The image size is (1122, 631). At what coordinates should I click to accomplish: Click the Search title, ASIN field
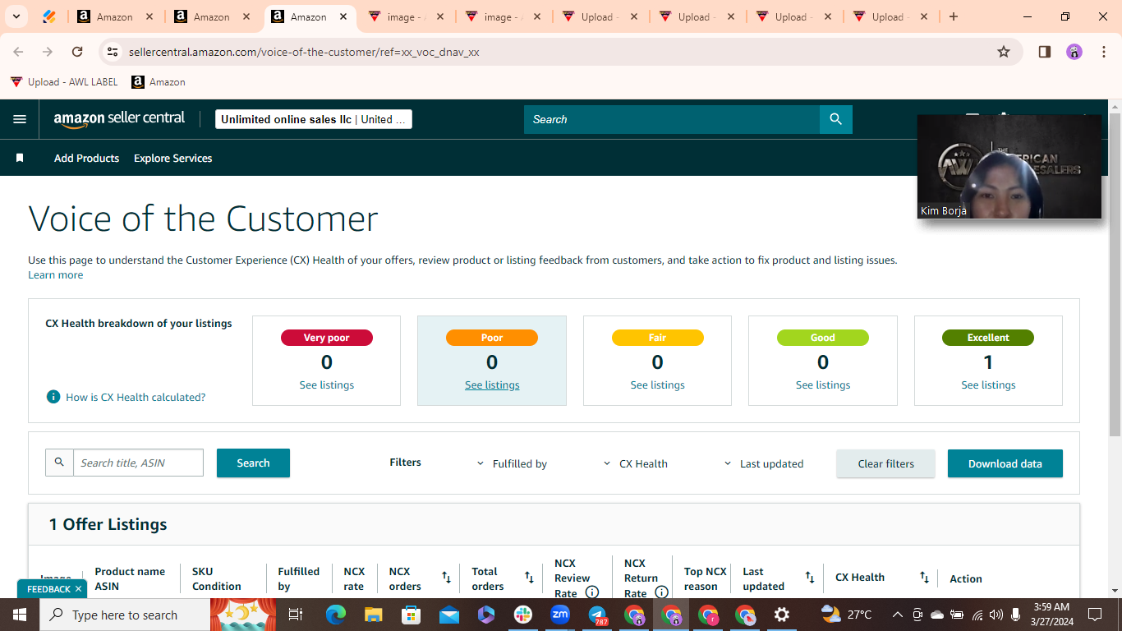pyautogui.click(x=138, y=463)
